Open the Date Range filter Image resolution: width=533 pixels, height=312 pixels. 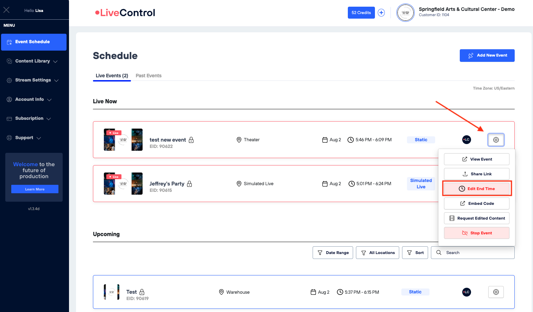click(333, 253)
